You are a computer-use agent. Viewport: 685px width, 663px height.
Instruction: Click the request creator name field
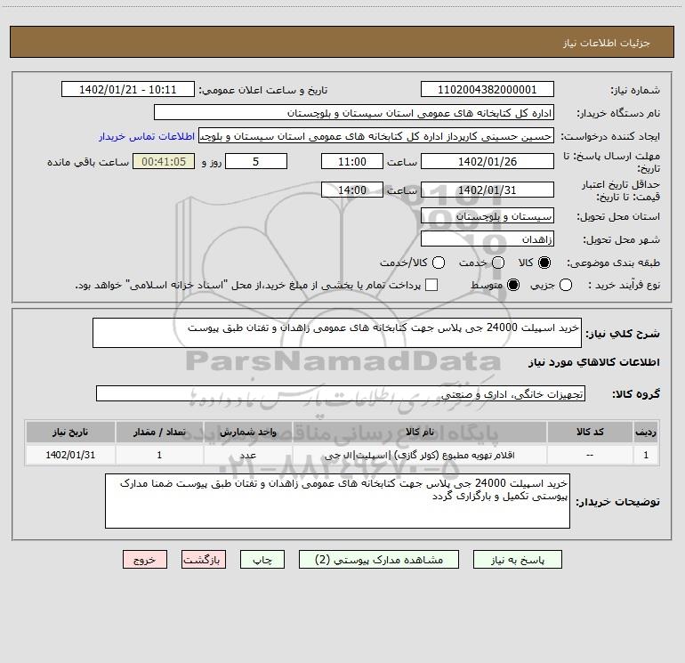click(x=376, y=136)
